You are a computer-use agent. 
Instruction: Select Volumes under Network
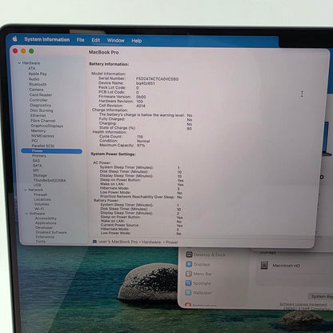point(42,204)
